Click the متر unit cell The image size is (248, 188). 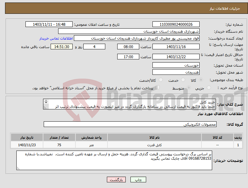[91, 145]
